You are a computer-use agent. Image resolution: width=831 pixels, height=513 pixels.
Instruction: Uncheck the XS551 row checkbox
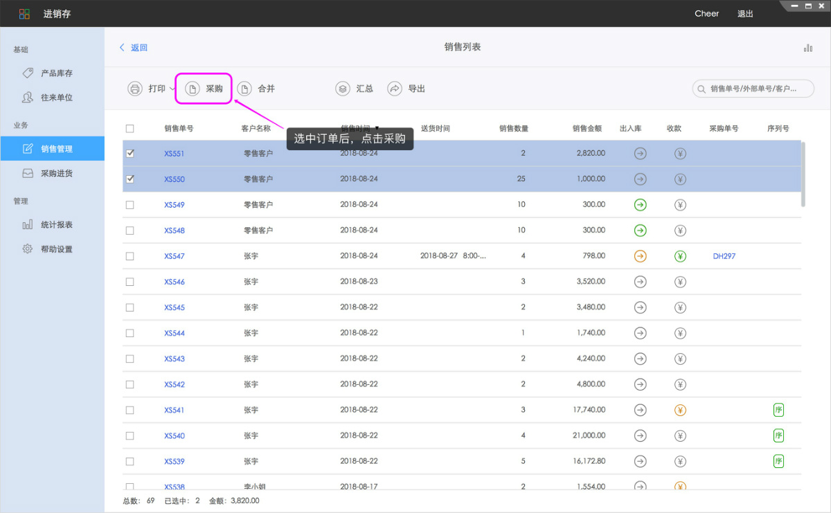click(129, 153)
